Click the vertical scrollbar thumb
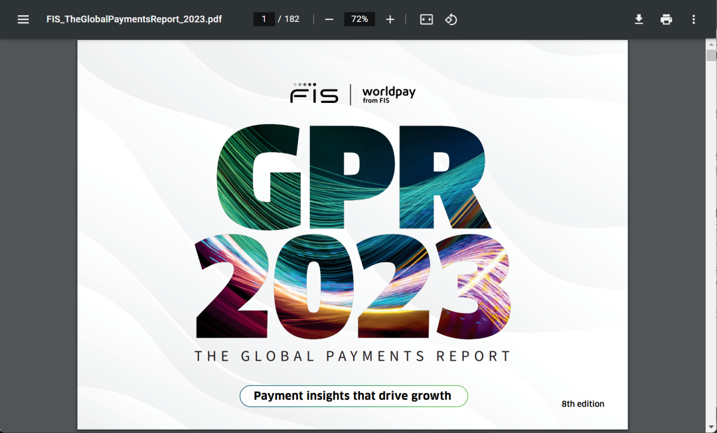The image size is (717, 433). pyautogui.click(x=711, y=55)
